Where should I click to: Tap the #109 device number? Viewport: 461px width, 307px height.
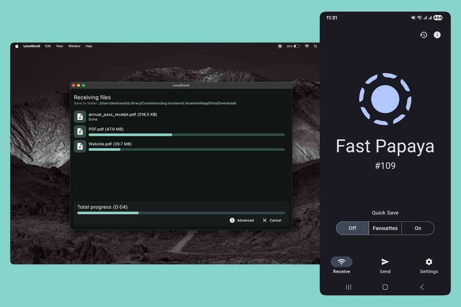coord(385,166)
